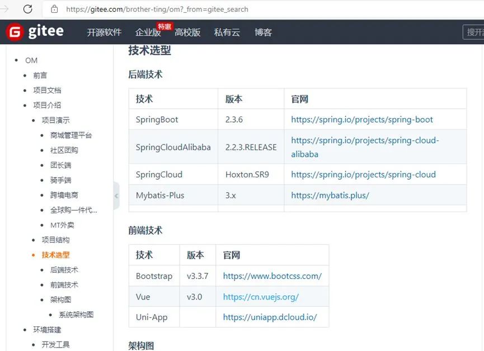The image size is (484, 351).
Task: Open the mybatis.plus link
Action: (330, 195)
